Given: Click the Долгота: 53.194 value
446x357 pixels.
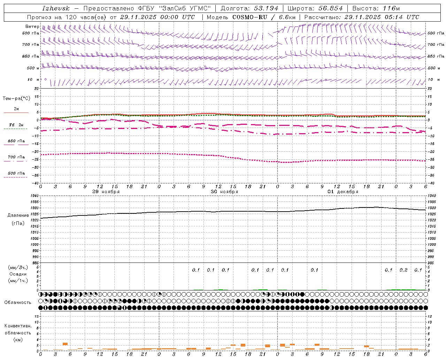Looking at the screenshot, I should pos(249,8).
